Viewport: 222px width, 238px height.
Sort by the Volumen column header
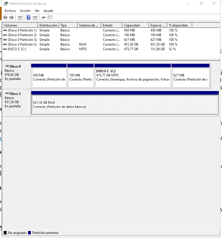pos(19,25)
